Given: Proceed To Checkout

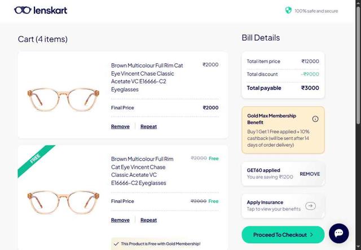Looking at the screenshot, I should (283, 235).
